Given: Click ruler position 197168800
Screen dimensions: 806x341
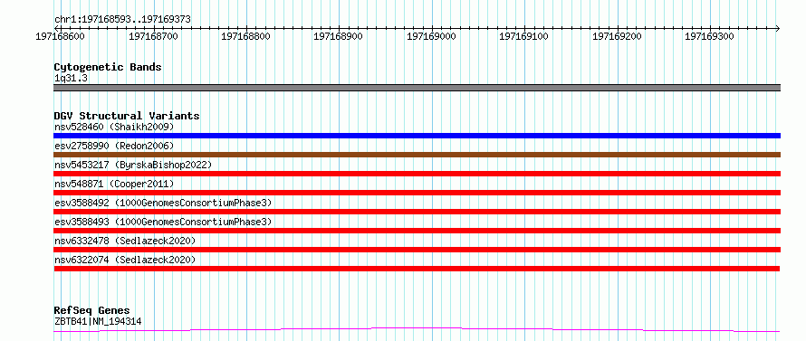Looking at the screenshot, I should click(x=245, y=36).
